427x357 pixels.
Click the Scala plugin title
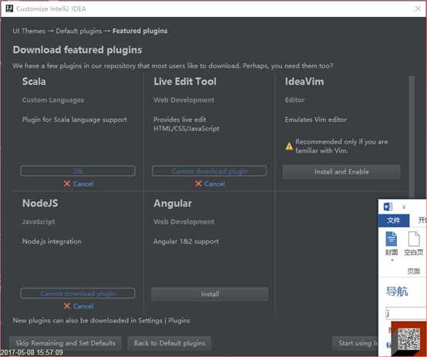coord(34,82)
